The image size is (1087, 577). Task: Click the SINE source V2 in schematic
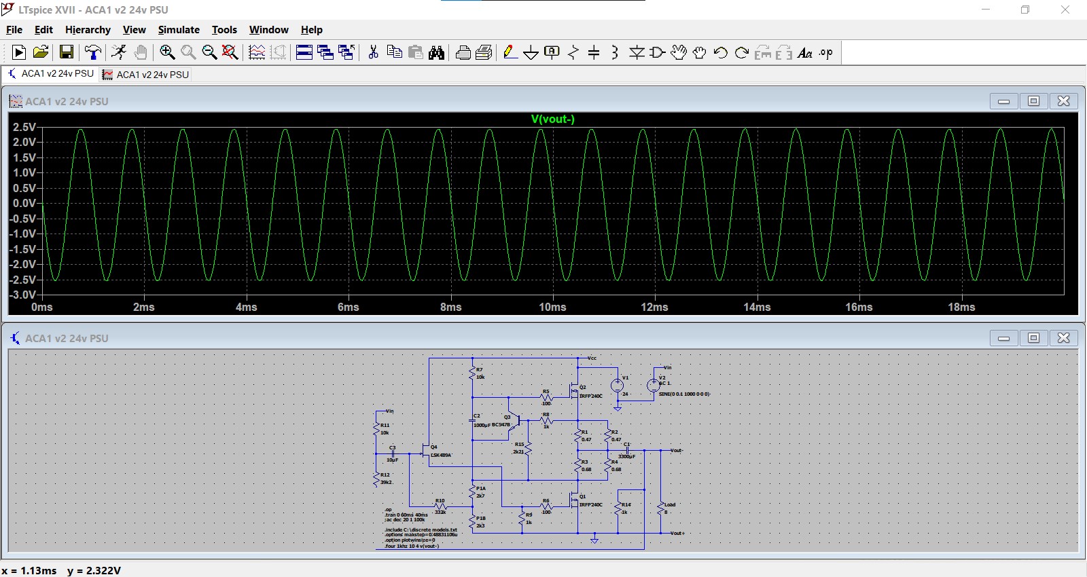pyautogui.click(x=653, y=386)
